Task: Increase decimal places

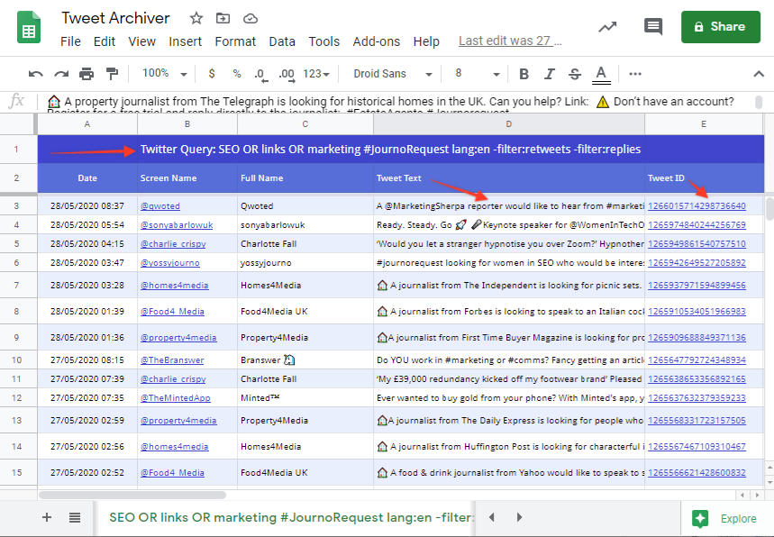Action: (x=287, y=75)
